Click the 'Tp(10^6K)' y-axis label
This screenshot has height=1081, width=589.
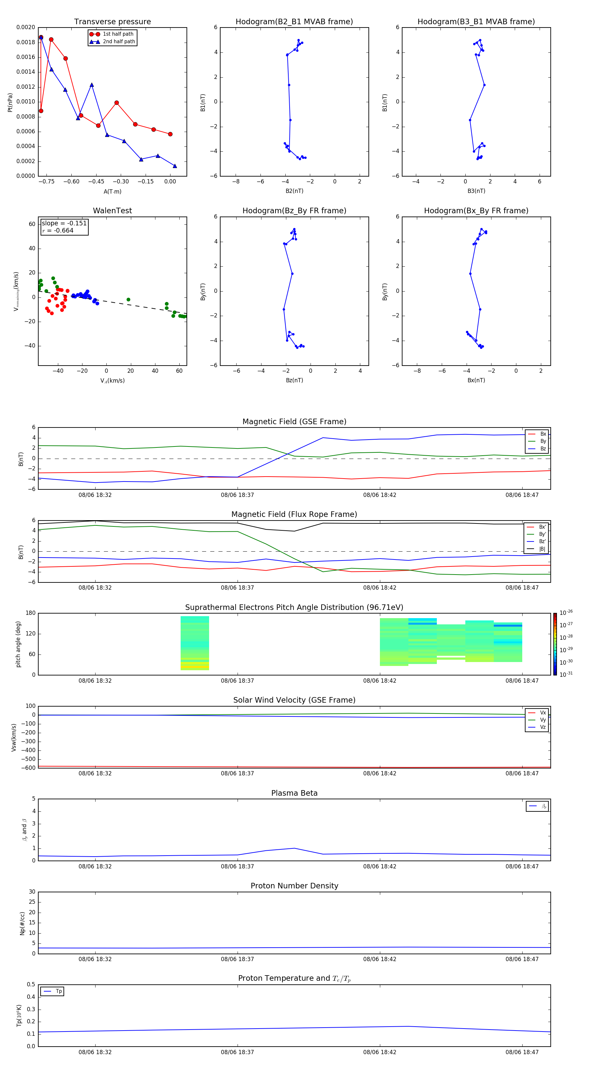pos(19,1015)
